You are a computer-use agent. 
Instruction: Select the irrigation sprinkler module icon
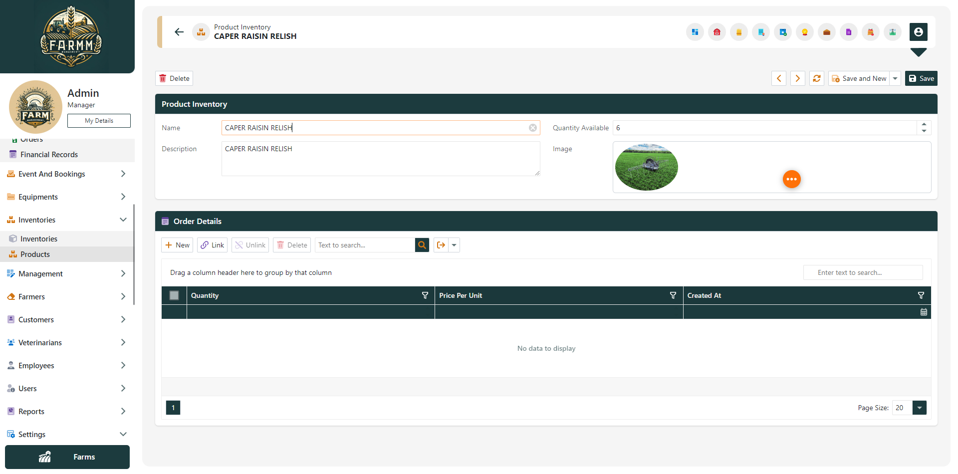click(893, 32)
